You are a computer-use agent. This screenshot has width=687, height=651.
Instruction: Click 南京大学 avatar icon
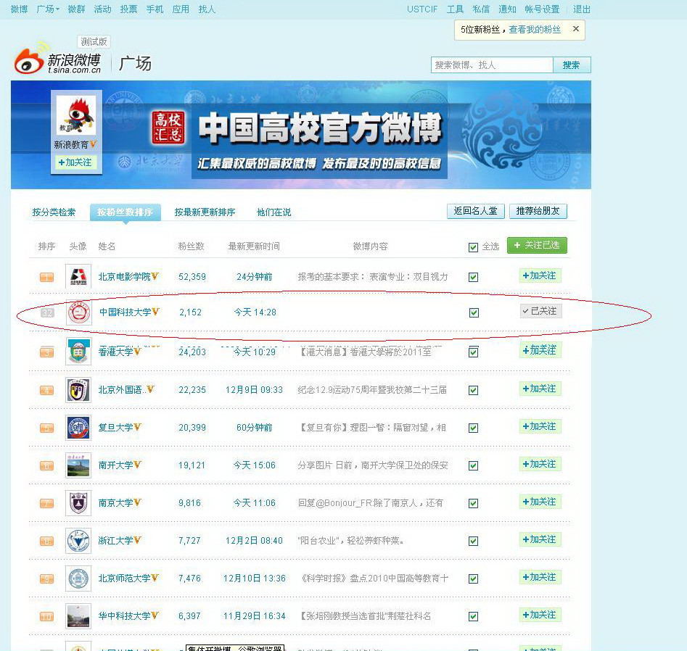tap(78, 502)
